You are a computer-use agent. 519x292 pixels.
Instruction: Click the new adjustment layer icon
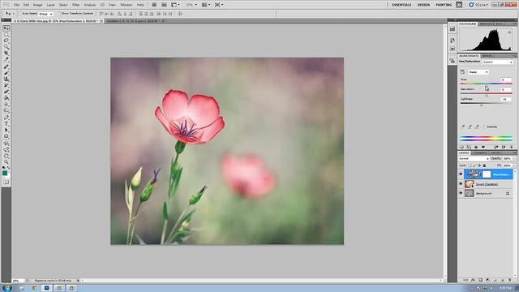tap(488, 280)
